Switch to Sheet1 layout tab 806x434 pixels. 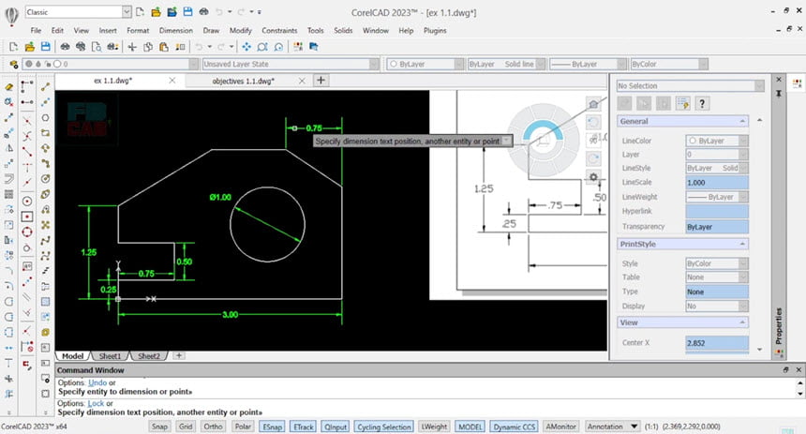tap(110, 356)
